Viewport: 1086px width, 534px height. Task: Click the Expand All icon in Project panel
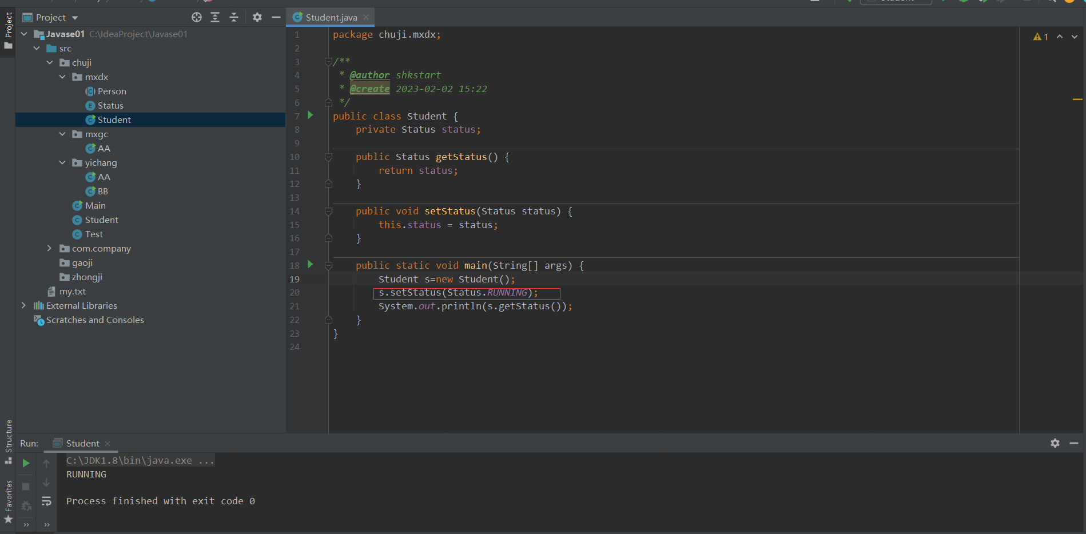[x=215, y=17]
